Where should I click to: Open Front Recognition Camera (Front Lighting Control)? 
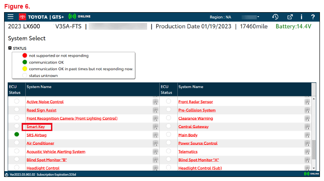pos(72,118)
